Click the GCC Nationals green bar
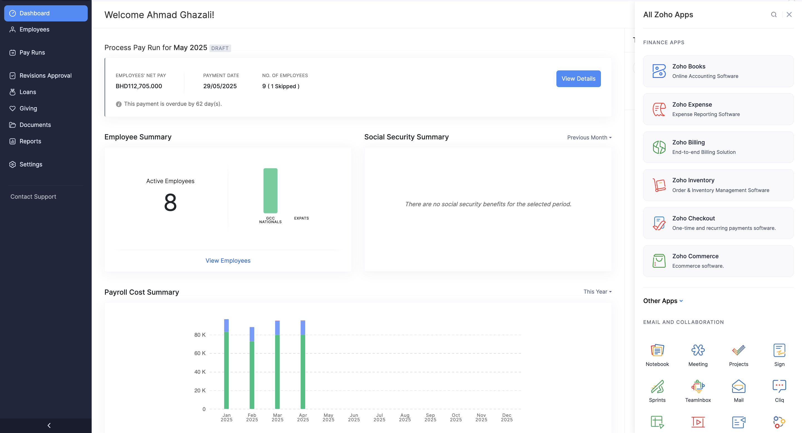Viewport: 802px width, 433px height. coord(270,191)
